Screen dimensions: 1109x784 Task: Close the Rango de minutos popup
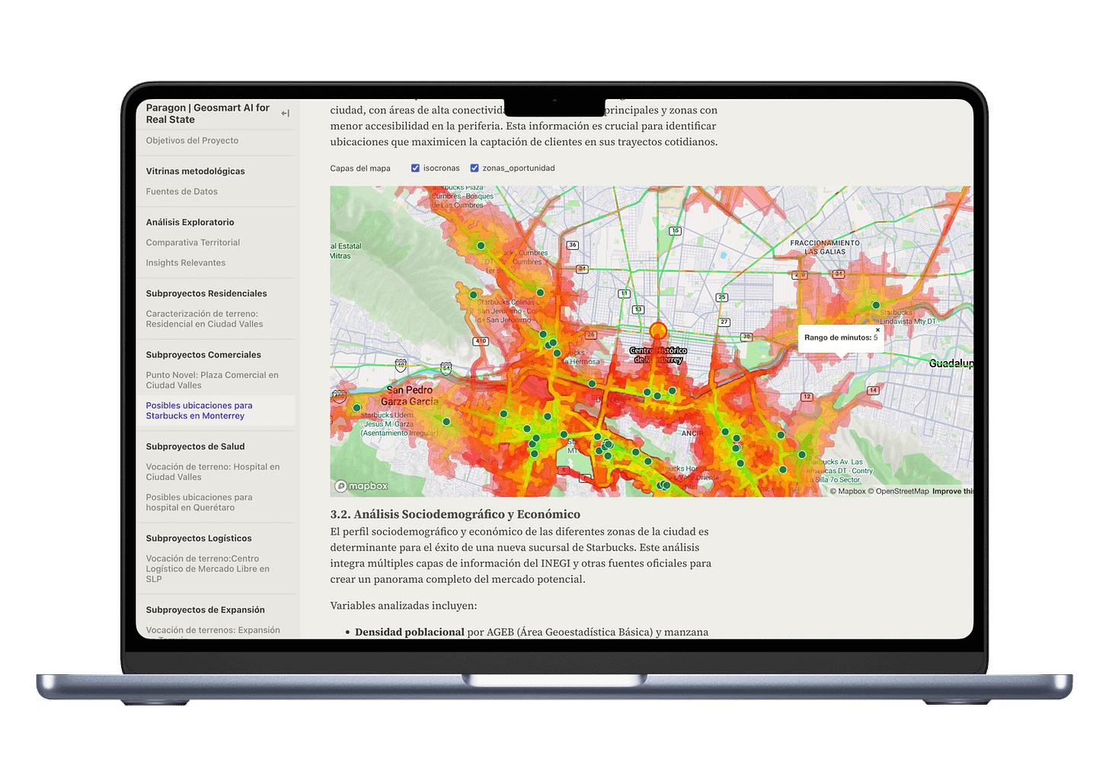(x=877, y=330)
